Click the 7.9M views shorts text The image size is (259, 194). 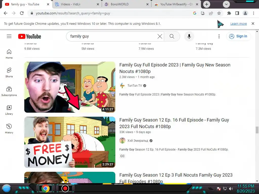[x=146, y=49]
